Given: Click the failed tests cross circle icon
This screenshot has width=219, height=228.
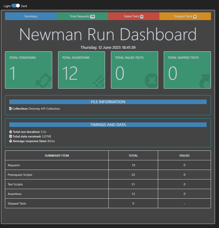Looking at the screenshot, I should pos(151,81).
